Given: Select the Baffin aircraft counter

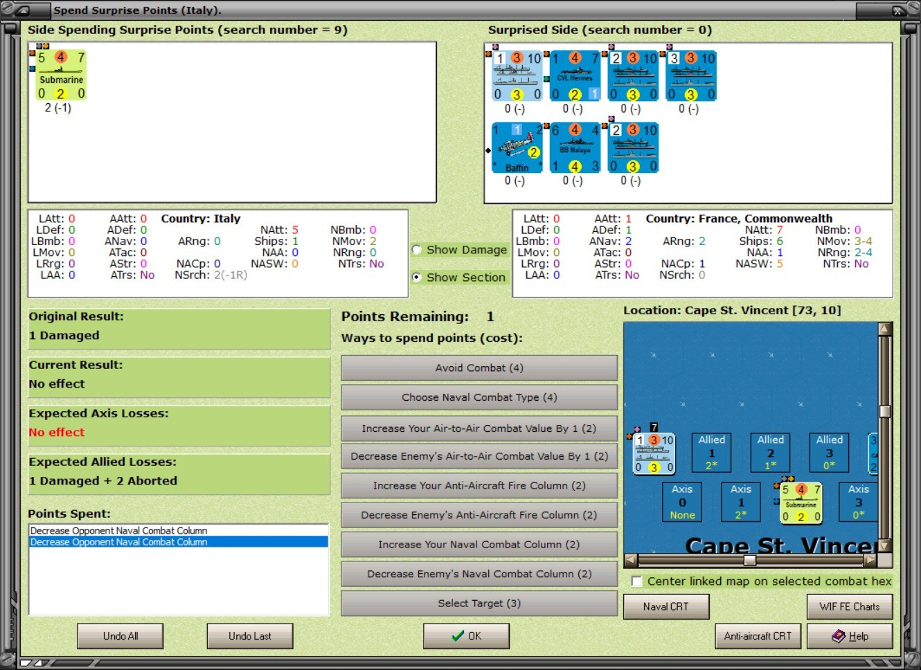Looking at the screenshot, I should pos(517,147).
